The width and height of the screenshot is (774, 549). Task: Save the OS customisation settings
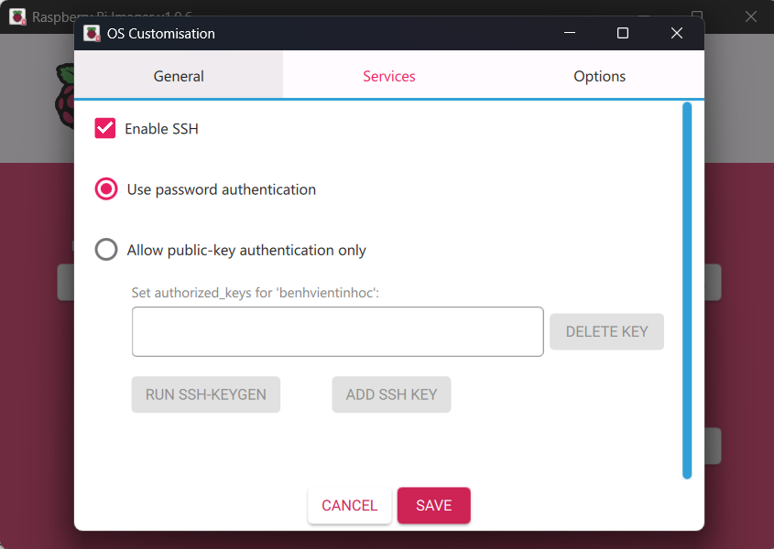point(434,506)
